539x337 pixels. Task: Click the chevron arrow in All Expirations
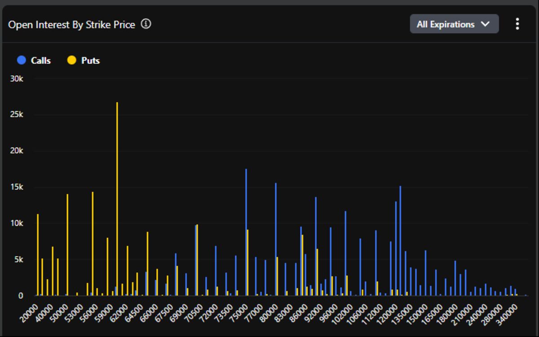[485, 24]
